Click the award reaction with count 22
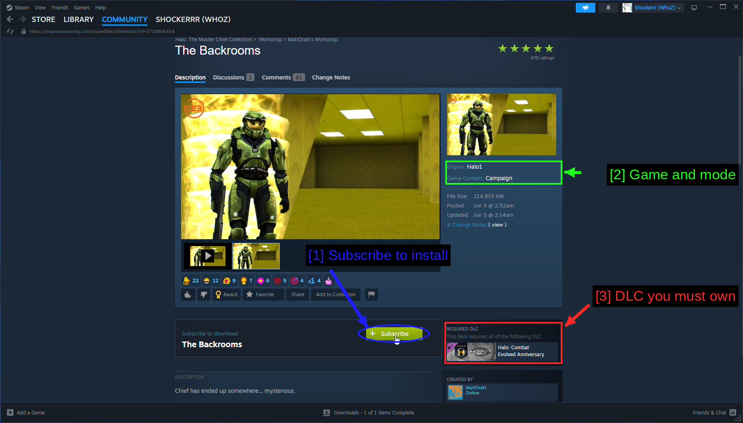The image size is (743, 423). coord(191,281)
